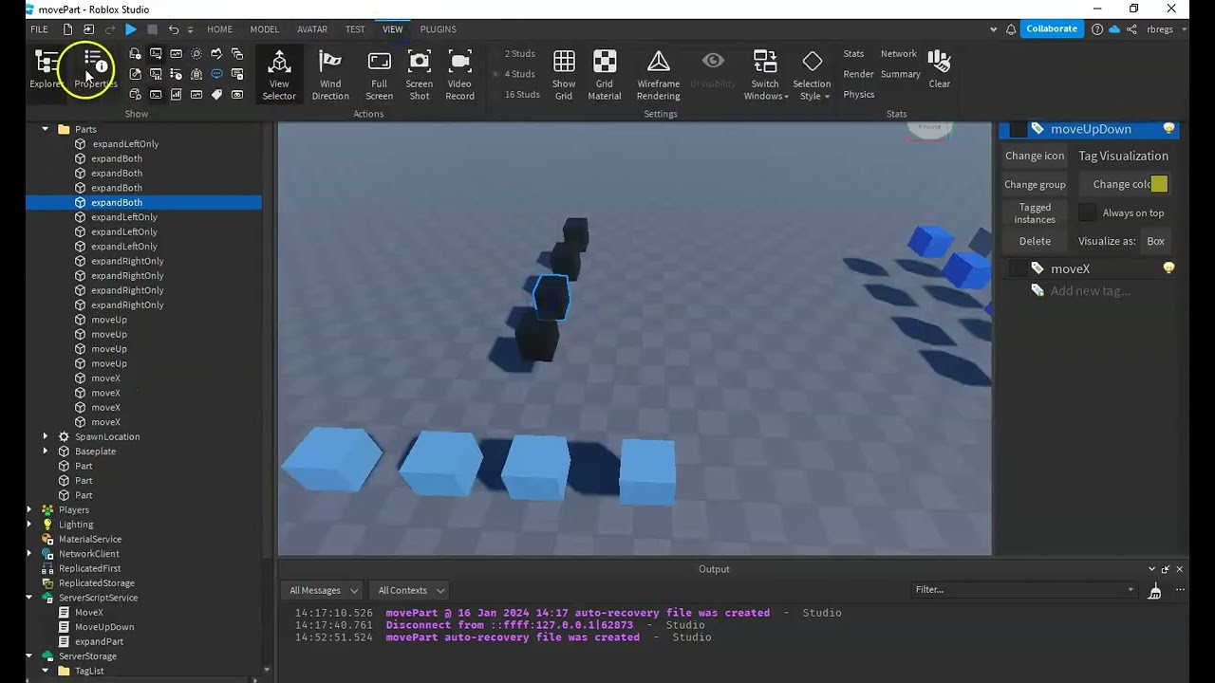1215x683 pixels.
Task: Click the Tagged instances button
Action: coord(1035,212)
